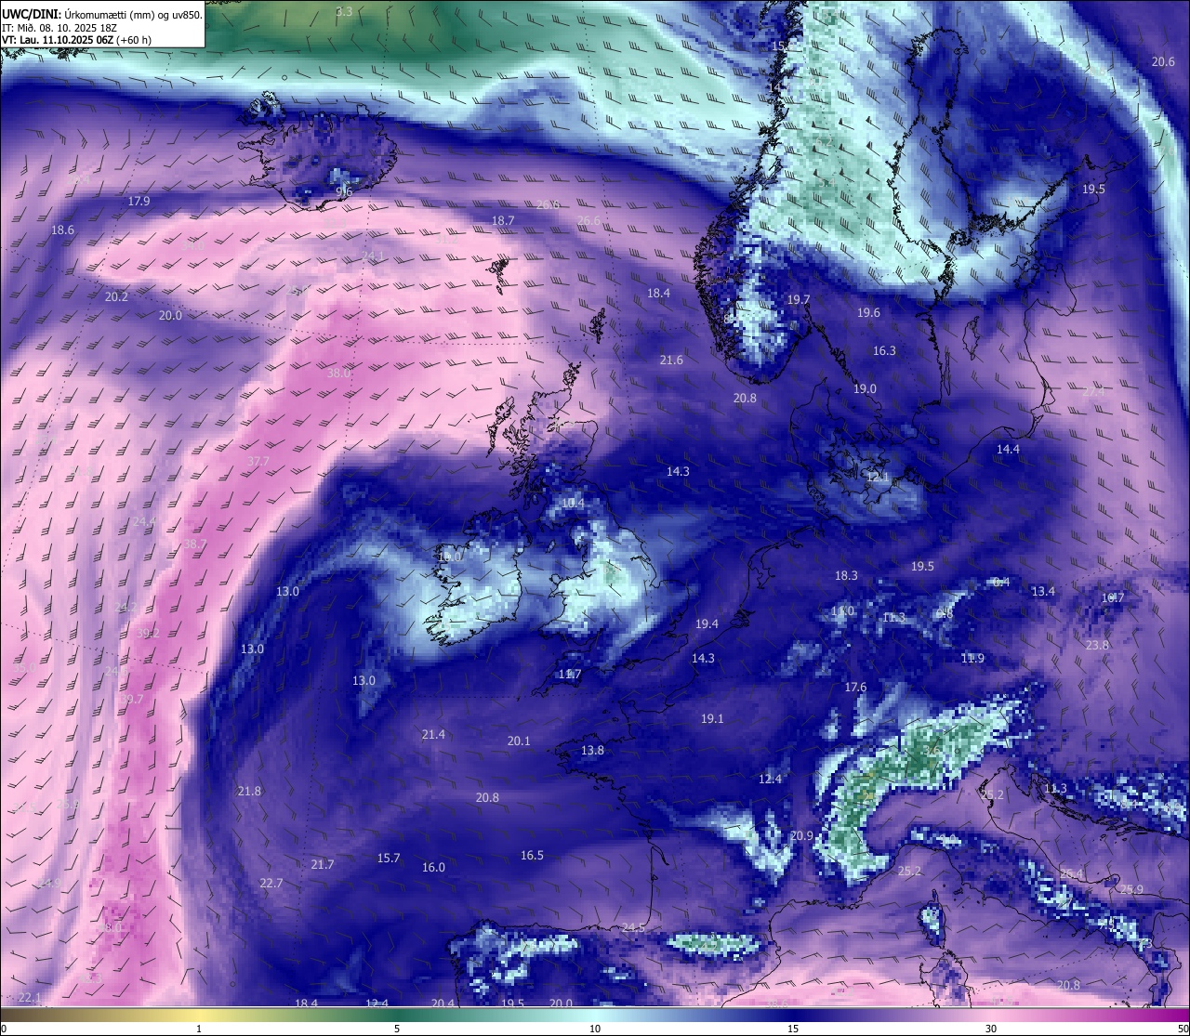This screenshot has width=1190, height=1036.
Task: Click the 20.2 value label
Action: pos(116,296)
